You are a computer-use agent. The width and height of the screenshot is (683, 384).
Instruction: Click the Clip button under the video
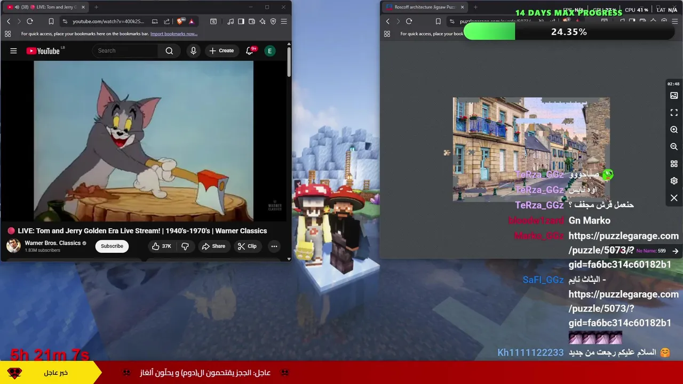247,246
